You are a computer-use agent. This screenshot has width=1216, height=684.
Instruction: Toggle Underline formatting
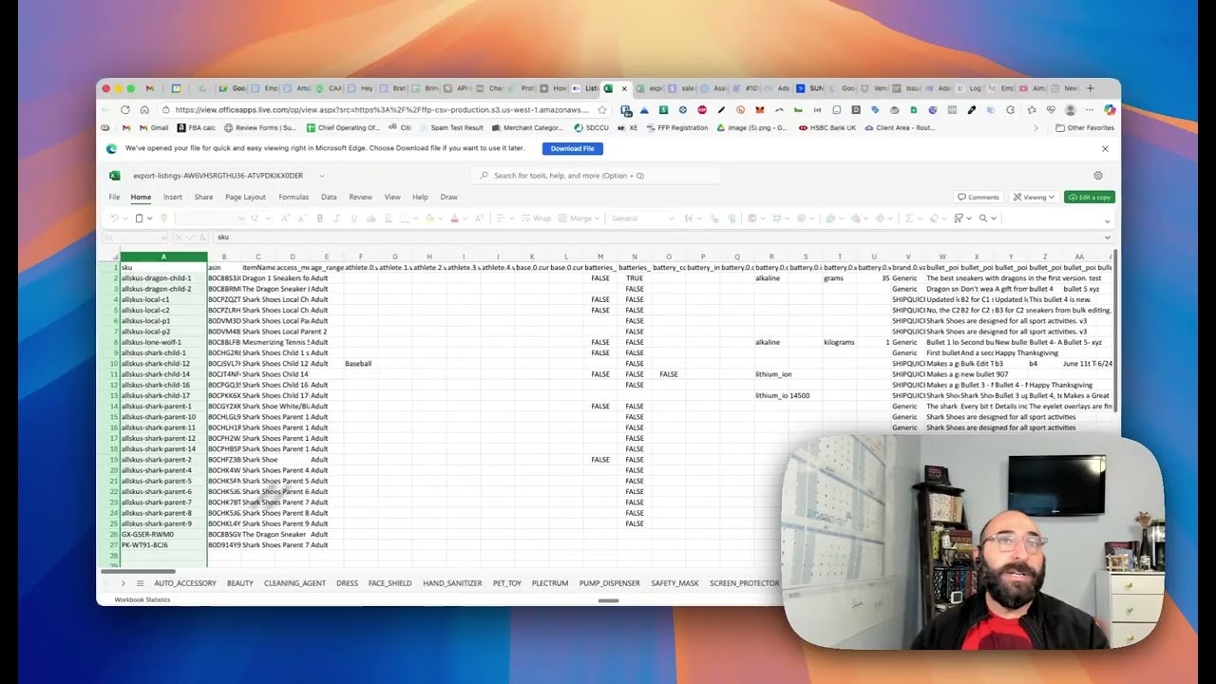[x=354, y=218]
